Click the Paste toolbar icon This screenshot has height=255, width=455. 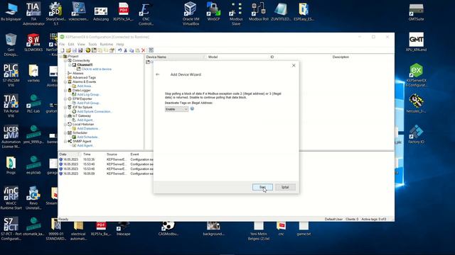click(137, 50)
